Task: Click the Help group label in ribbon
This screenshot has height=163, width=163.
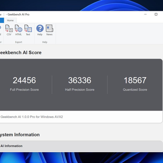Action: [x=45, y=42]
